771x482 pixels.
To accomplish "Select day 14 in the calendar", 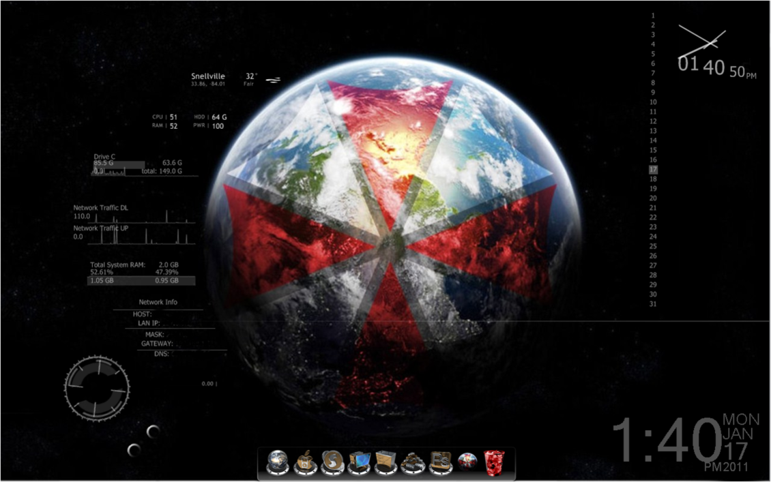I will point(653,140).
